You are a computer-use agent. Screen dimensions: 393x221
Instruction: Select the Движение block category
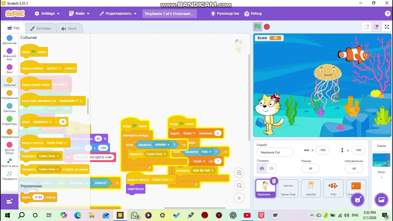tap(10, 40)
